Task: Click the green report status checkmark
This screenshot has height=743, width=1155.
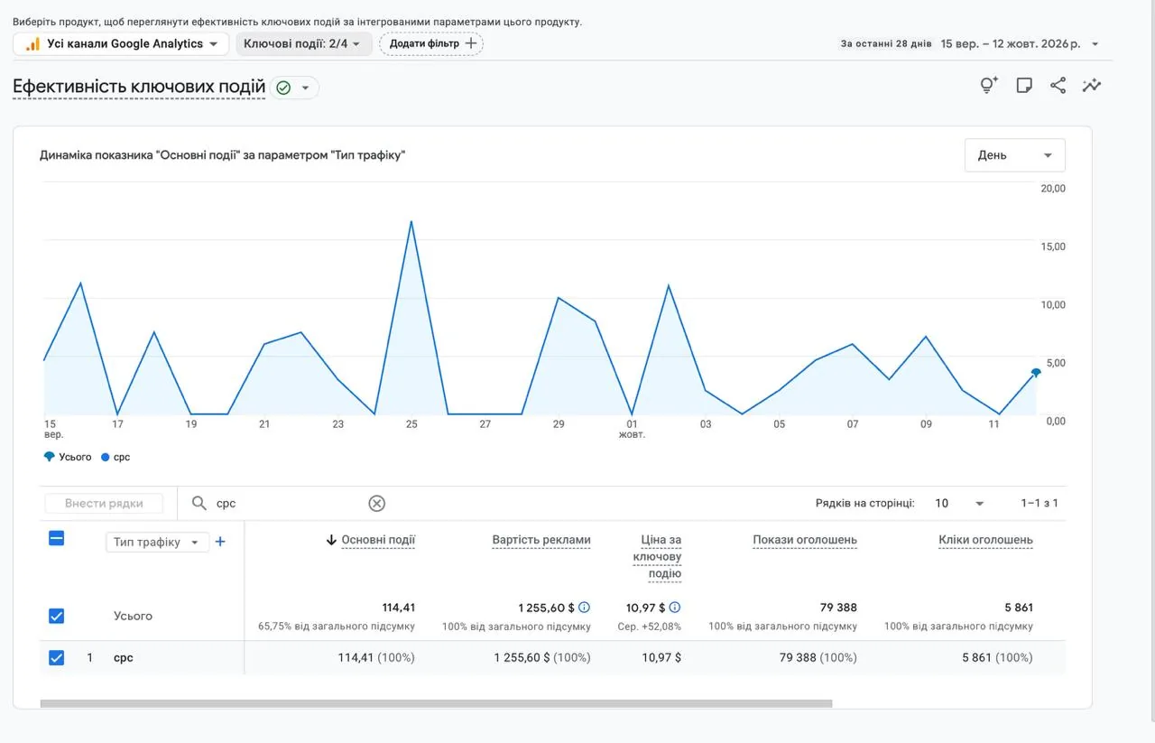Action: (283, 88)
